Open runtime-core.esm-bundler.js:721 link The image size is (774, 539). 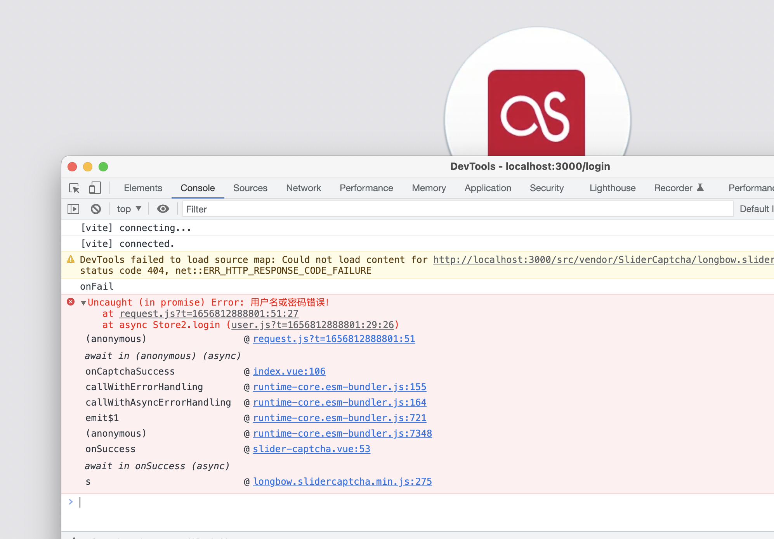pos(340,418)
